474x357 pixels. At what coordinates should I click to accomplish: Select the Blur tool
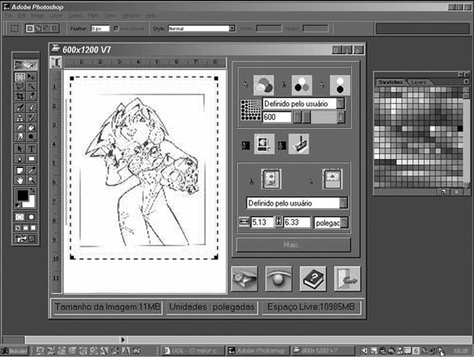point(20,137)
